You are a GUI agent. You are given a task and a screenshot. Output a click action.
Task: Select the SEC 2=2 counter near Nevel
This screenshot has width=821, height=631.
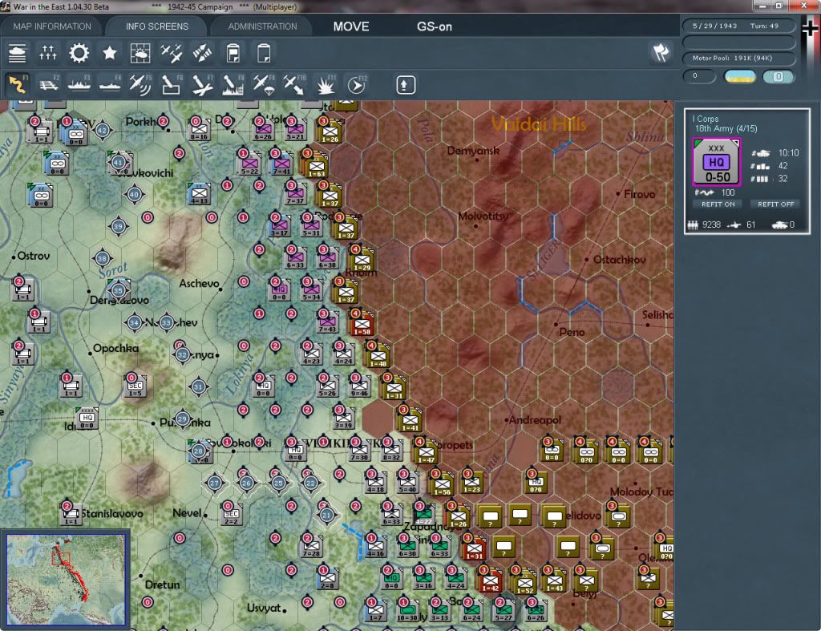click(231, 515)
